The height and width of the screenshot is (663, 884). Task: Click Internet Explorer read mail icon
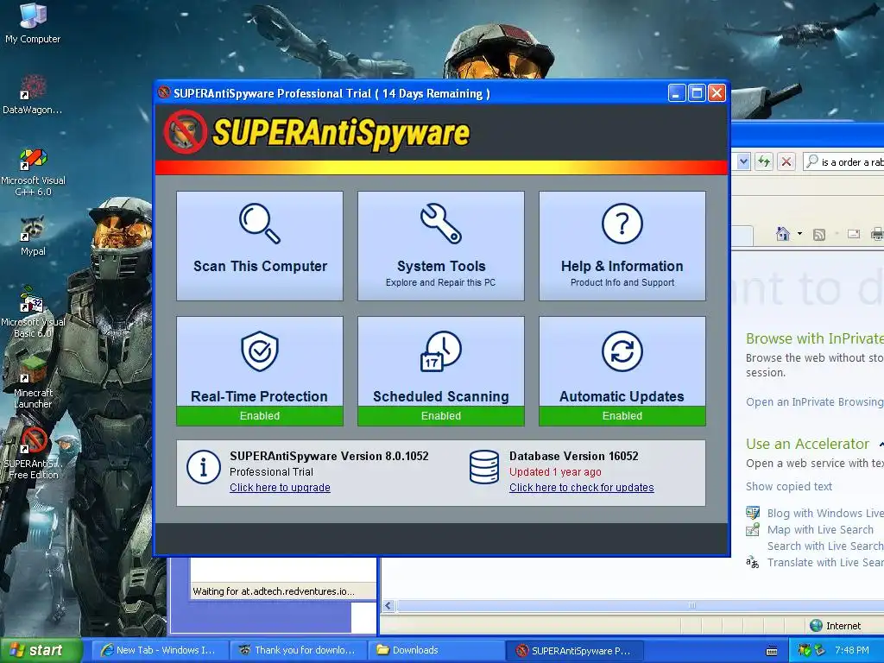pyautogui.click(x=854, y=233)
